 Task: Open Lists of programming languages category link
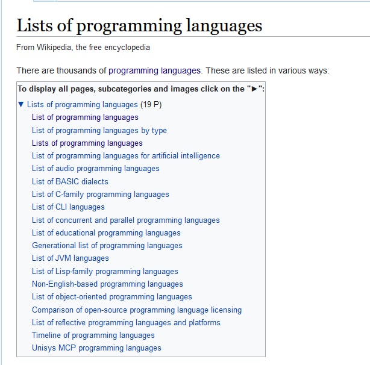82,105
